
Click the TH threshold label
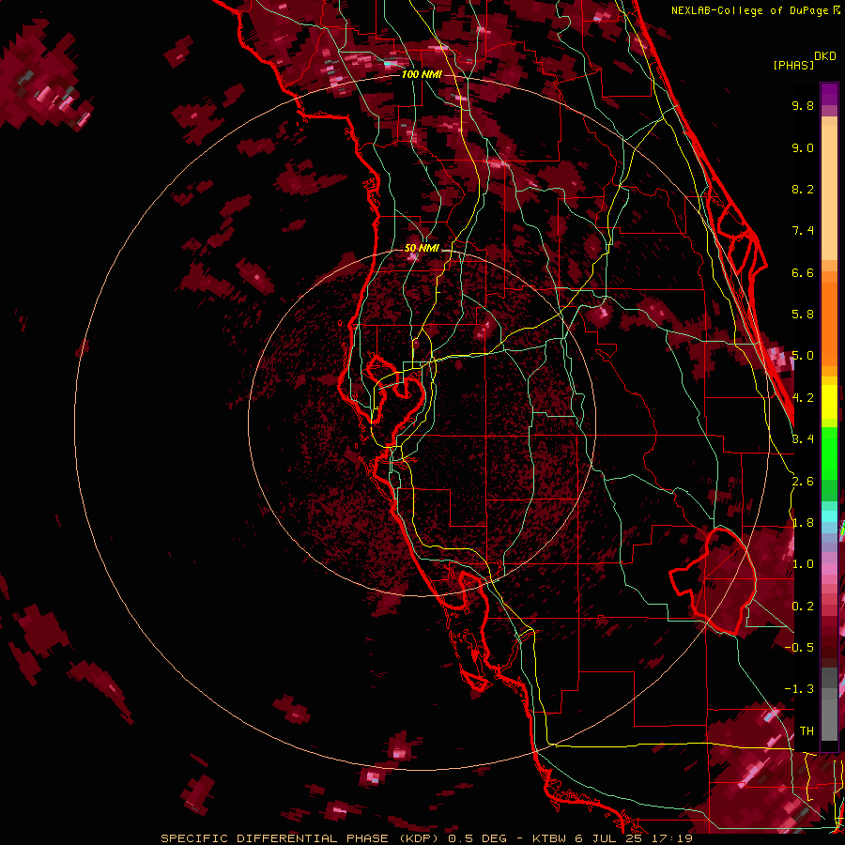(x=807, y=731)
